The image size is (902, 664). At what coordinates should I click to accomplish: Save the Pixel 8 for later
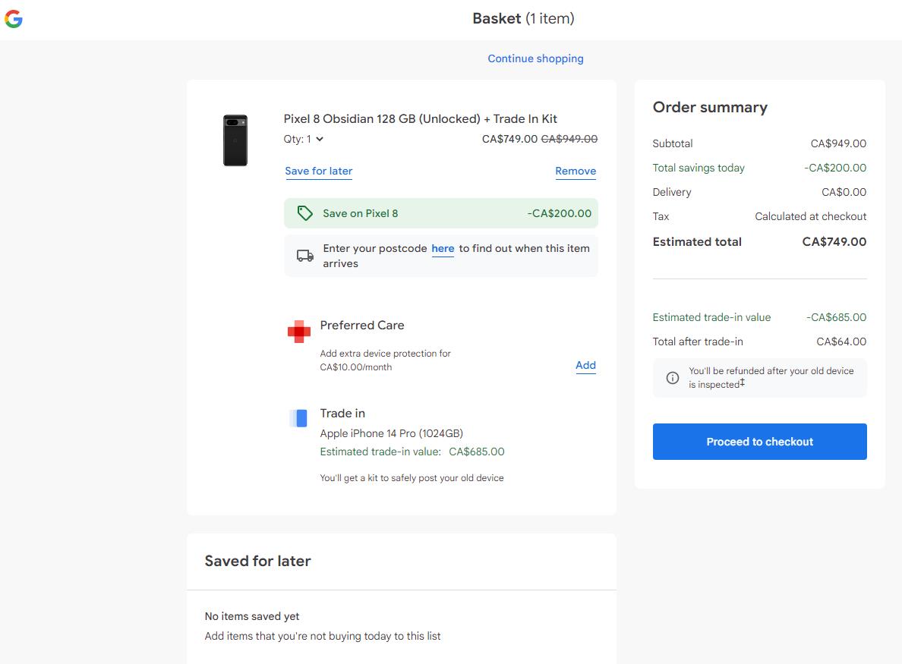(319, 171)
